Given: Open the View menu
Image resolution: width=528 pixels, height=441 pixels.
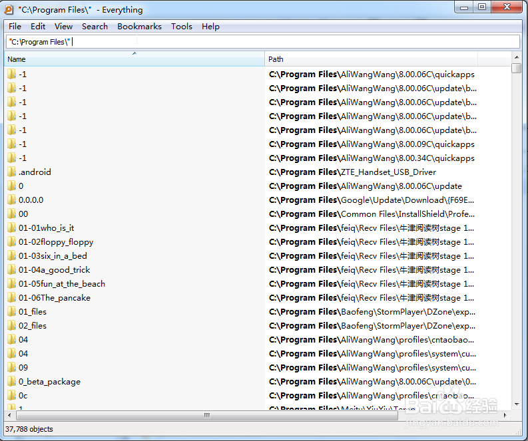Looking at the screenshot, I should pos(63,26).
